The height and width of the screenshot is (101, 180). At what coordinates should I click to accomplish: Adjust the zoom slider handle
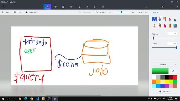(121, 12)
